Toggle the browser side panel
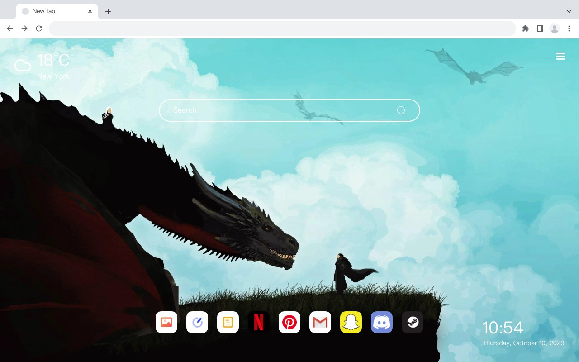 [x=540, y=29]
